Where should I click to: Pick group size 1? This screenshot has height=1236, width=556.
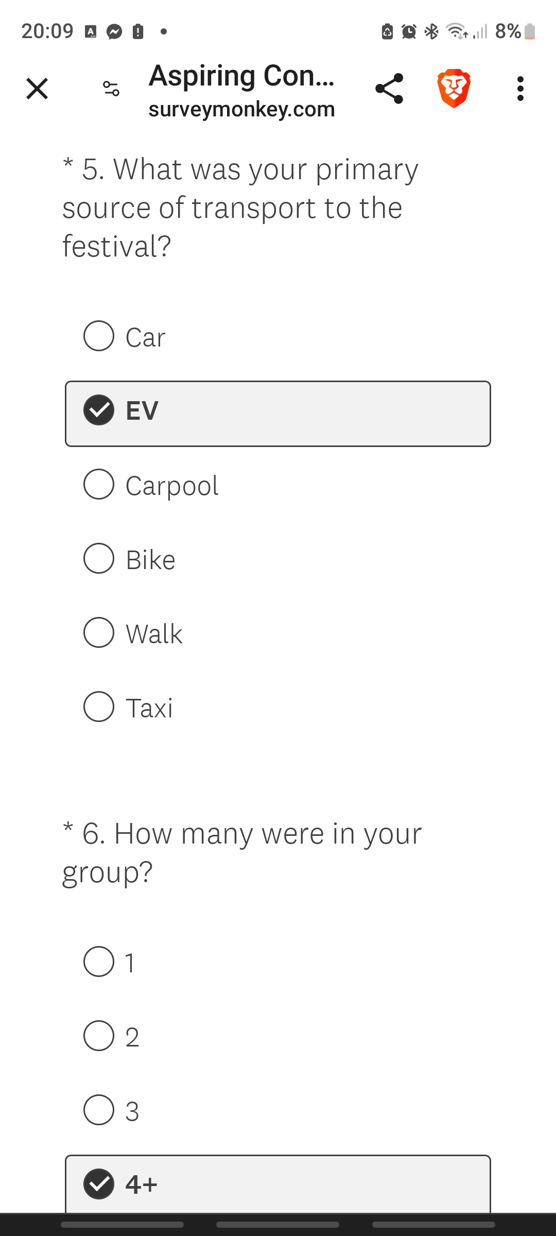click(x=99, y=962)
